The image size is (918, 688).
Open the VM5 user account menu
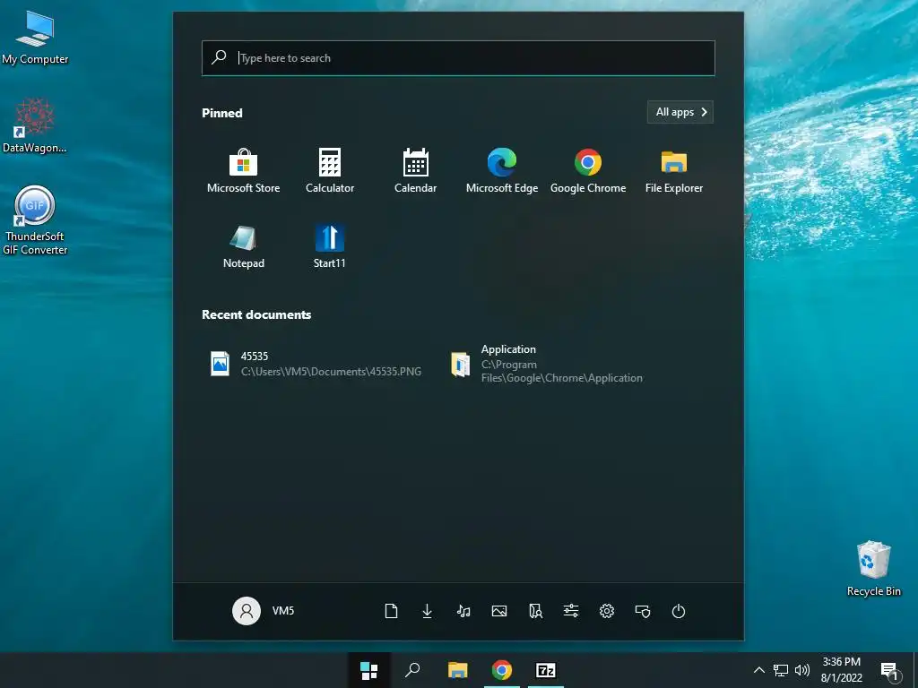(x=264, y=611)
